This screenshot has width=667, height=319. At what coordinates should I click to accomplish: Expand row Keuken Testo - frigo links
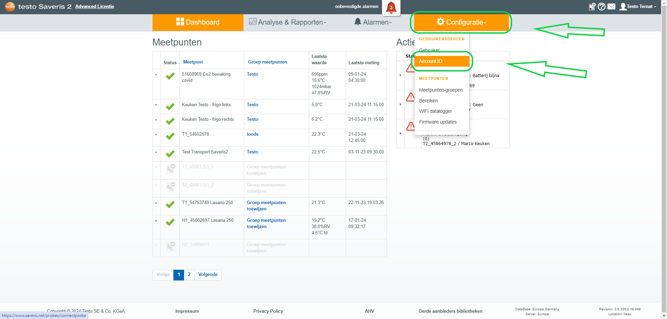(x=156, y=105)
